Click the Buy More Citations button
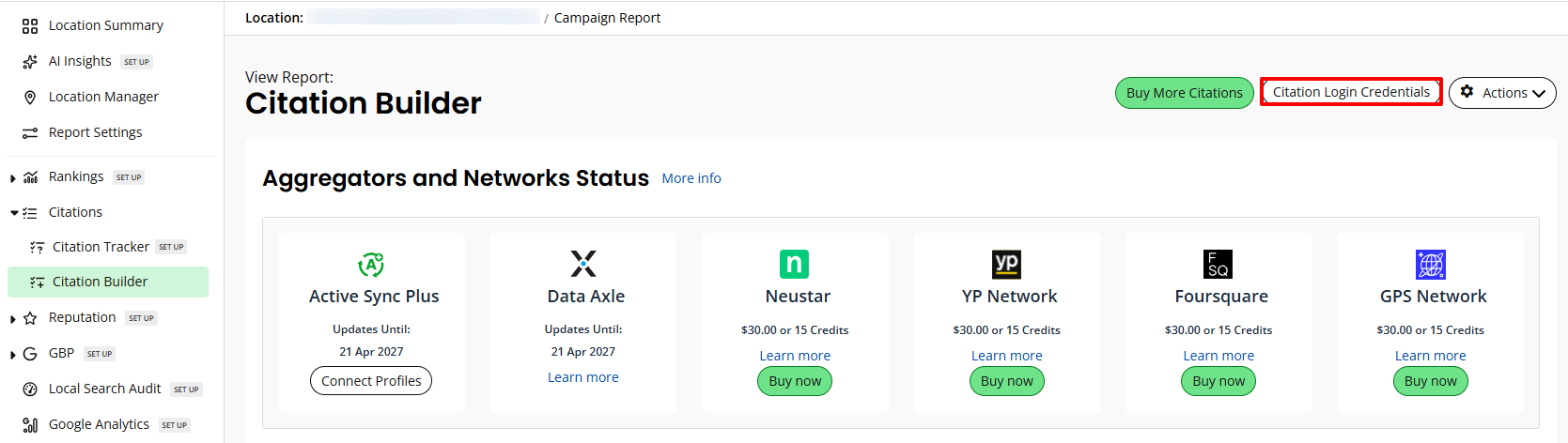The height and width of the screenshot is (443, 1568). click(x=1185, y=93)
